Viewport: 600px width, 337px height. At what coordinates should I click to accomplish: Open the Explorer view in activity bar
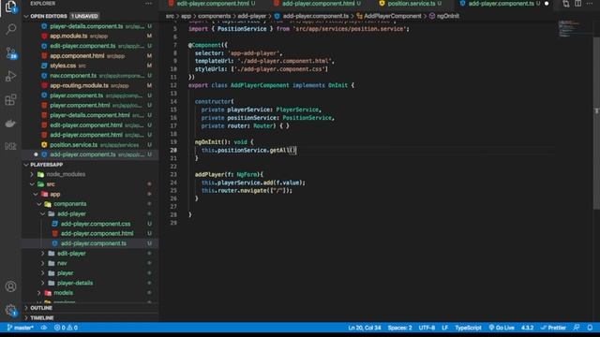click(10, 7)
